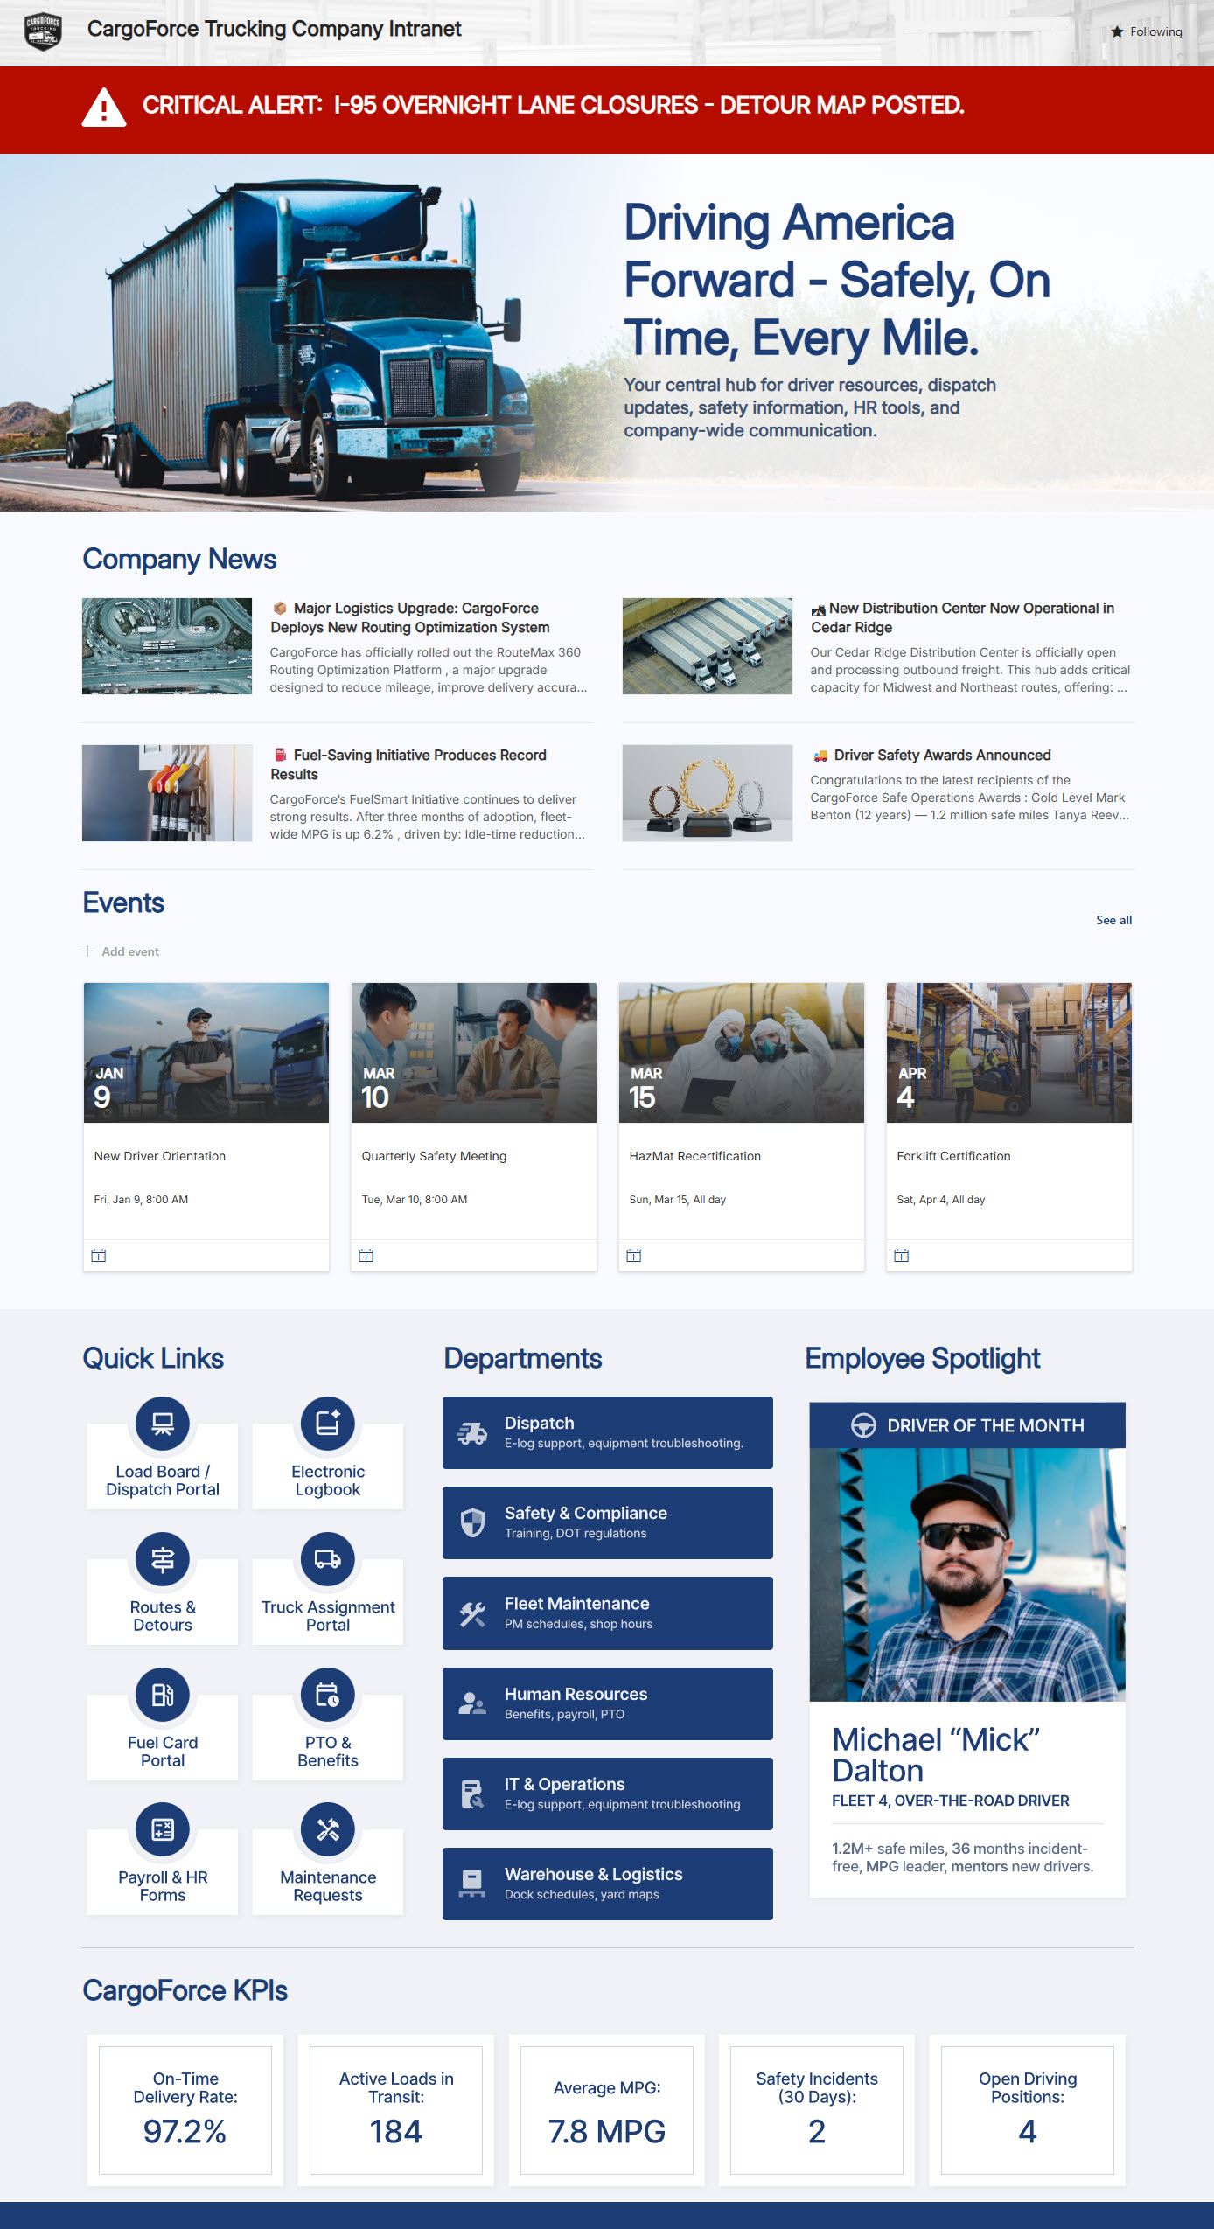Open the Warehouse & Logistics department title
Screen dimensions: 1214x2229
tap(594, 1874)
